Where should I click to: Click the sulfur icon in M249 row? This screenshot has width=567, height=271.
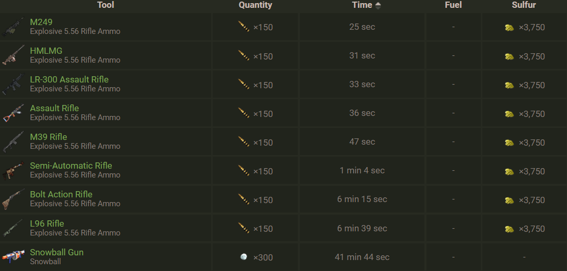(510, 28)
